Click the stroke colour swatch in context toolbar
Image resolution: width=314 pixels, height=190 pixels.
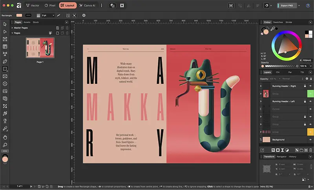28,15
